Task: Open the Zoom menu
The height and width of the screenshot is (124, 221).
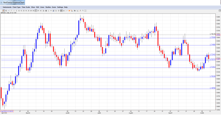Action: (x=54, y=7)
